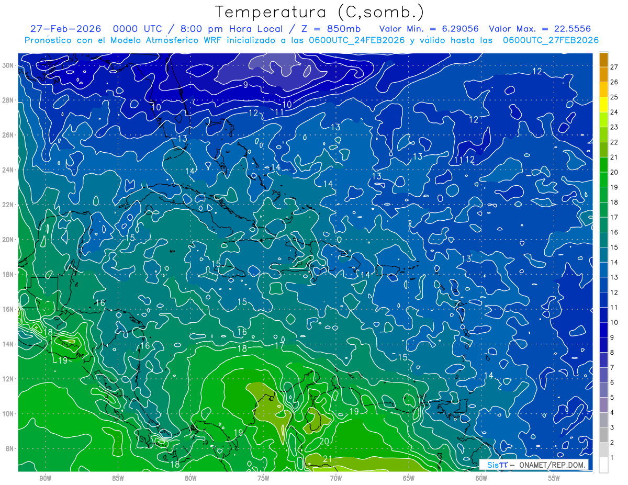
Task: Click the 65W longitude axis label
Action: point(409,478)
